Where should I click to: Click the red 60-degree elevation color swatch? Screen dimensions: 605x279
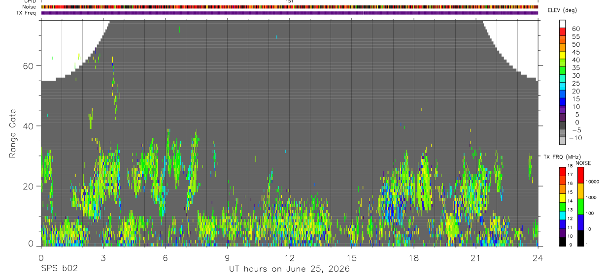[562, 32]
